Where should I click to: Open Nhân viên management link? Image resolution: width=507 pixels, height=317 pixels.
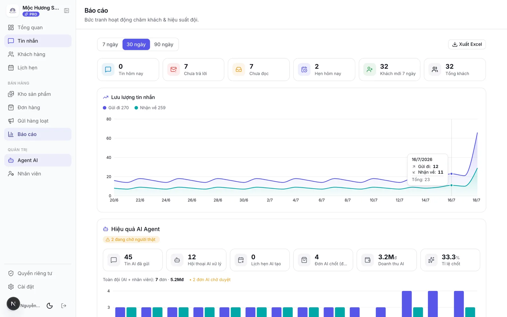(x=38, y=174)
